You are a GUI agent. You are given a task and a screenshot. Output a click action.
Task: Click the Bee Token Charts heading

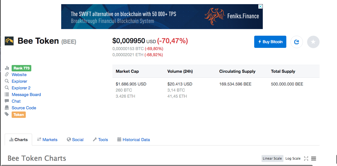point(37,158)
